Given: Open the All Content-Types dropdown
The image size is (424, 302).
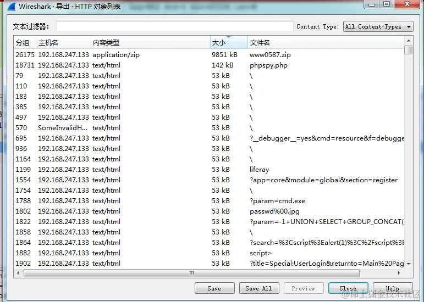Looking at the screenshot, I should (378, 26).
